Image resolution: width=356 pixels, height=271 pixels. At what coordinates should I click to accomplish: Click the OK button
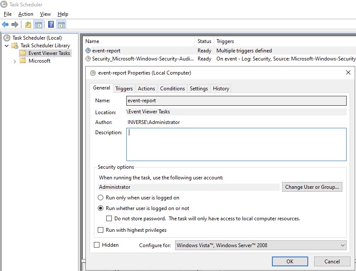pyautogui.click(x=290, y=261)
